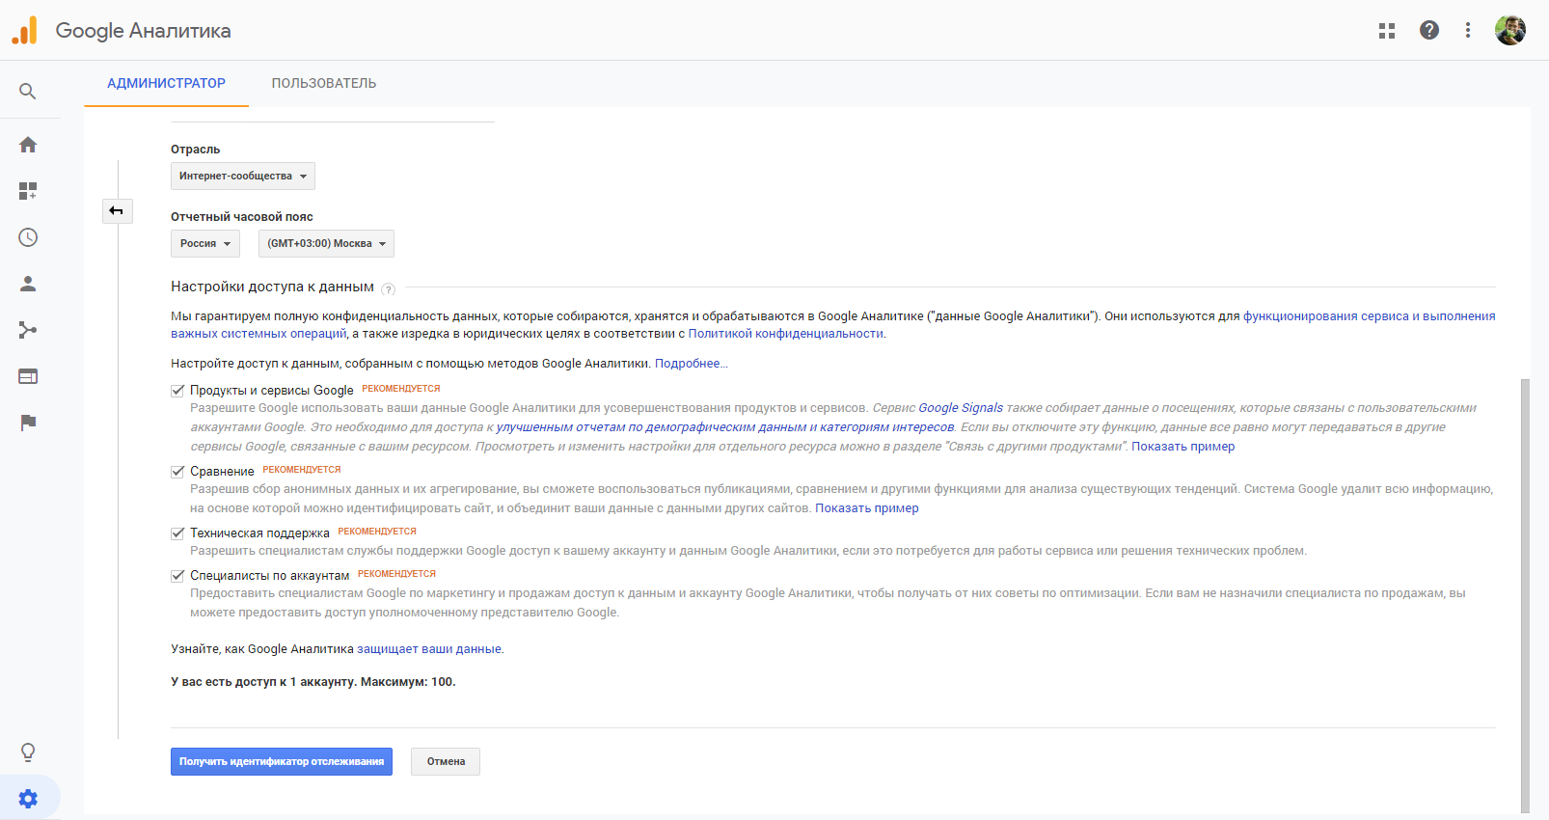The height and width of the screenshot is (820, 1549).
Task: Switch to the ПОЛЬЗОВАТЕЛЬ tab
Action: (x=324, y=83)
